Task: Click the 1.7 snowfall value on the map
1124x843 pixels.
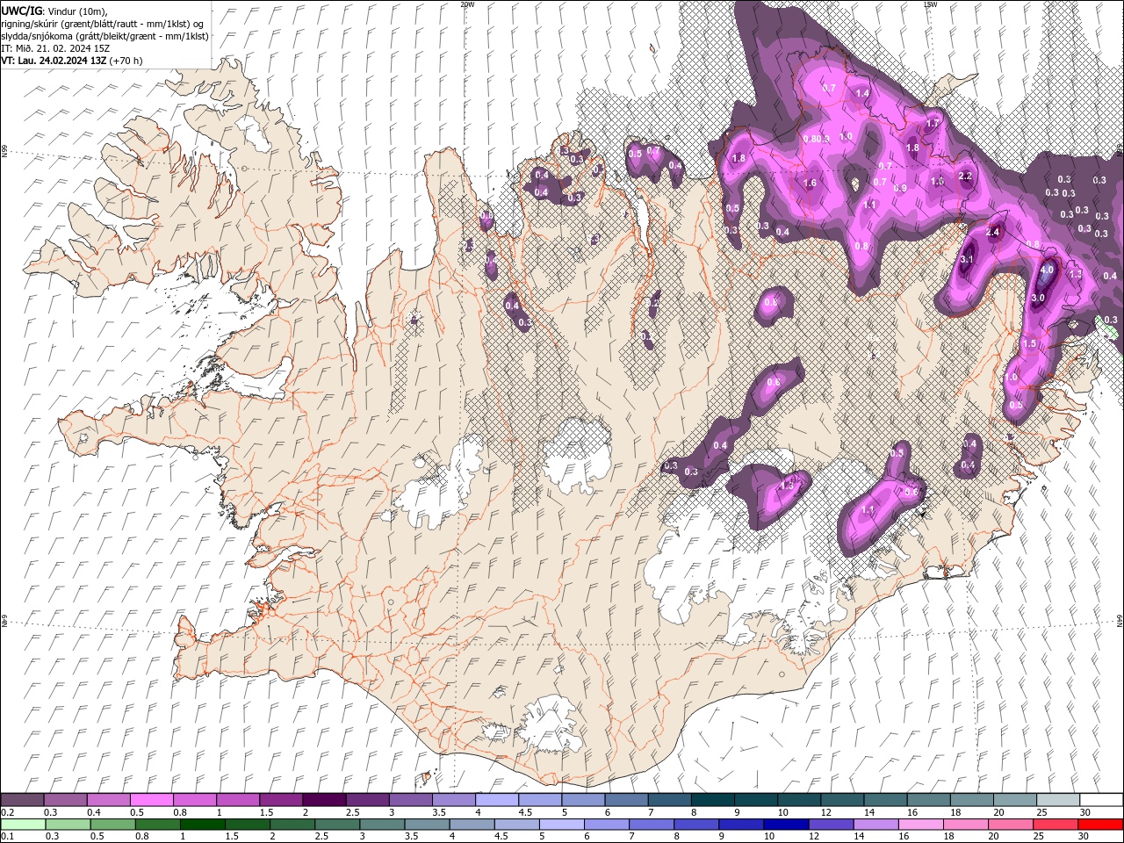Action: click(933, 124)
